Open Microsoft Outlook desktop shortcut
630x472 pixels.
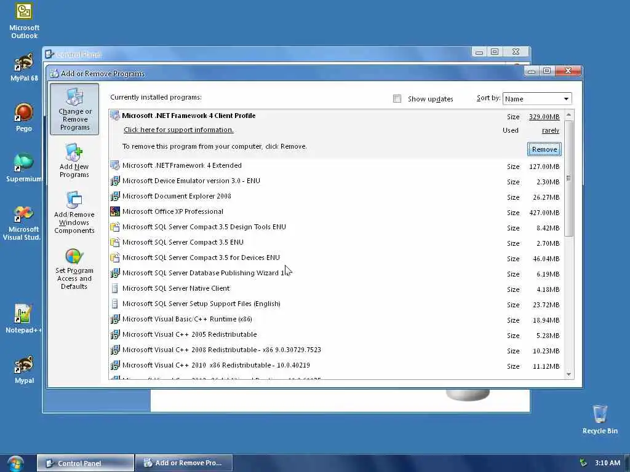pos(24,21)
